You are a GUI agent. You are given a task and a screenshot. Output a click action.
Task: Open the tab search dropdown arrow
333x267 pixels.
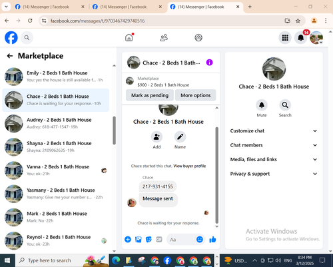[x=6, y=7]
